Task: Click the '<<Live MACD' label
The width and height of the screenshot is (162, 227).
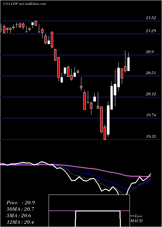Action: tap(136, 218)
